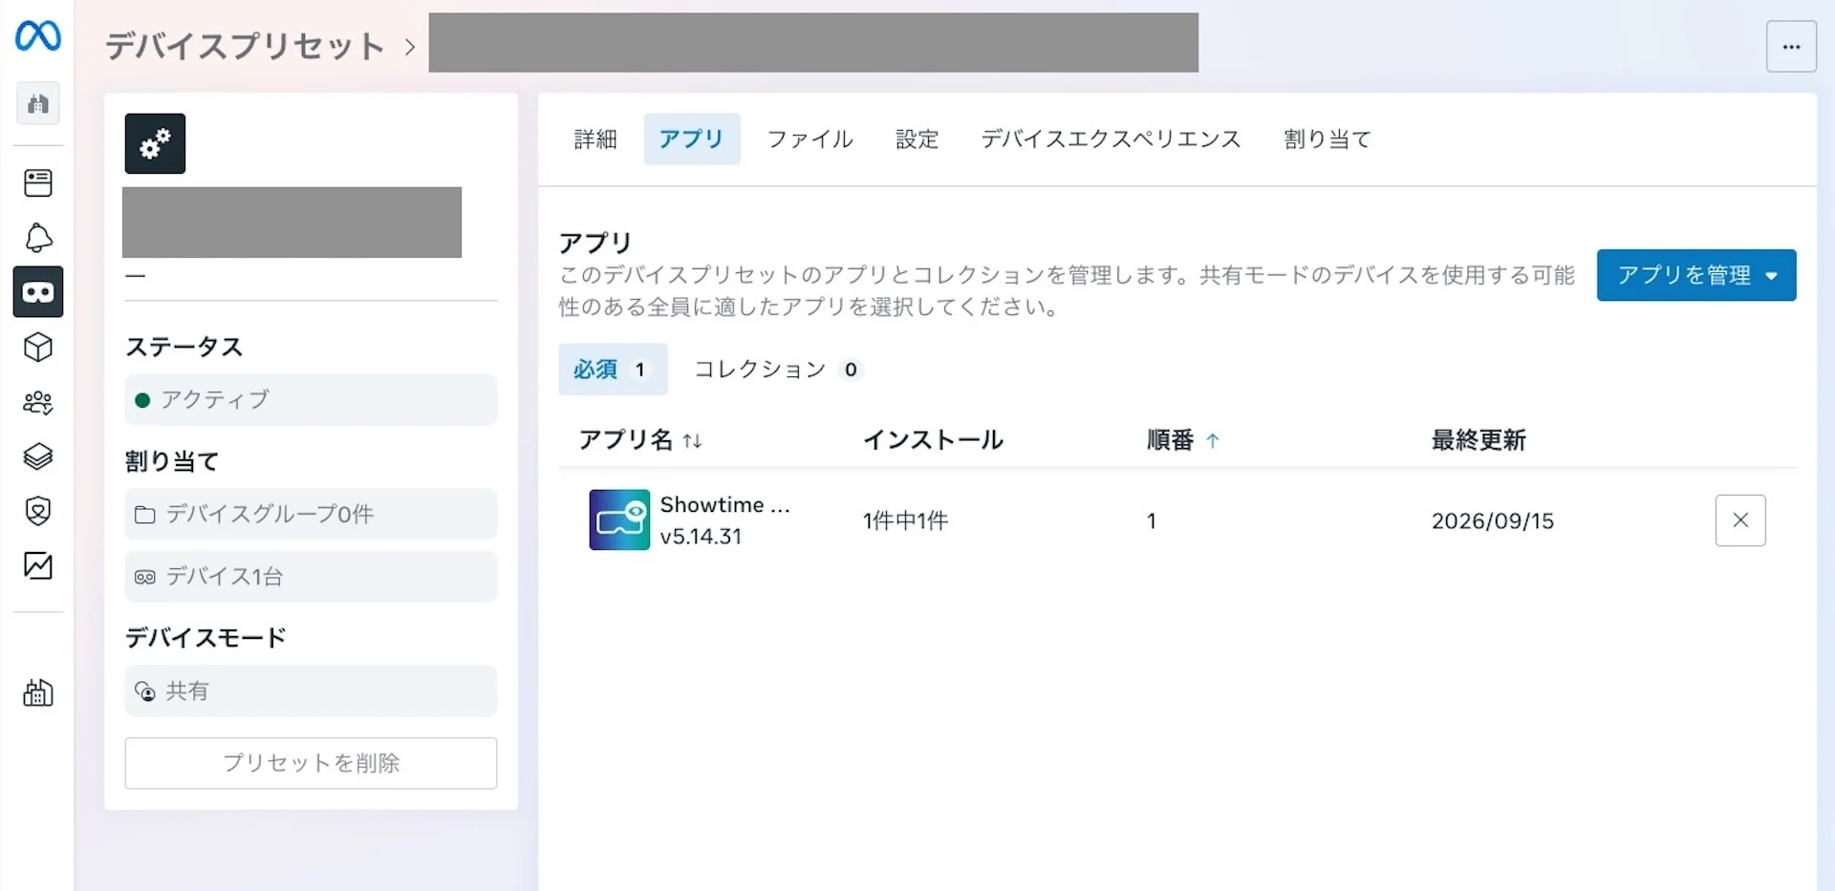
Task: Open the shield security sidebar icon
Action: (38, 511)
